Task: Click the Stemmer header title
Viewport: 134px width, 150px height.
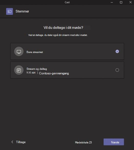Action: point(22,11)
